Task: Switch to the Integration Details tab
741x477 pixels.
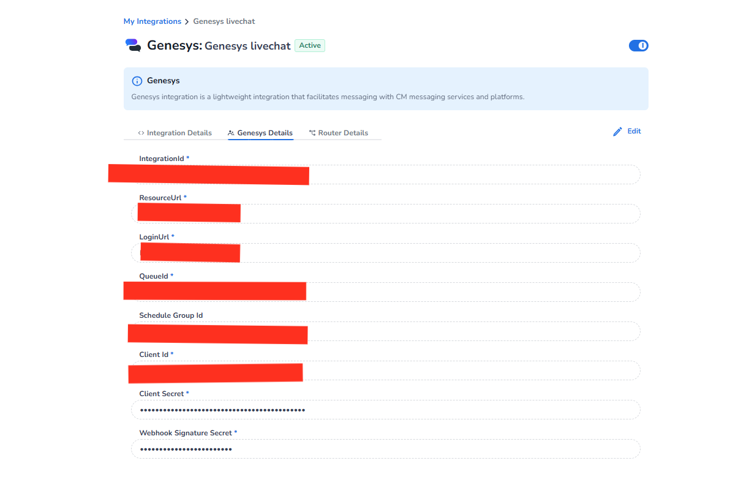Action: 175,133
